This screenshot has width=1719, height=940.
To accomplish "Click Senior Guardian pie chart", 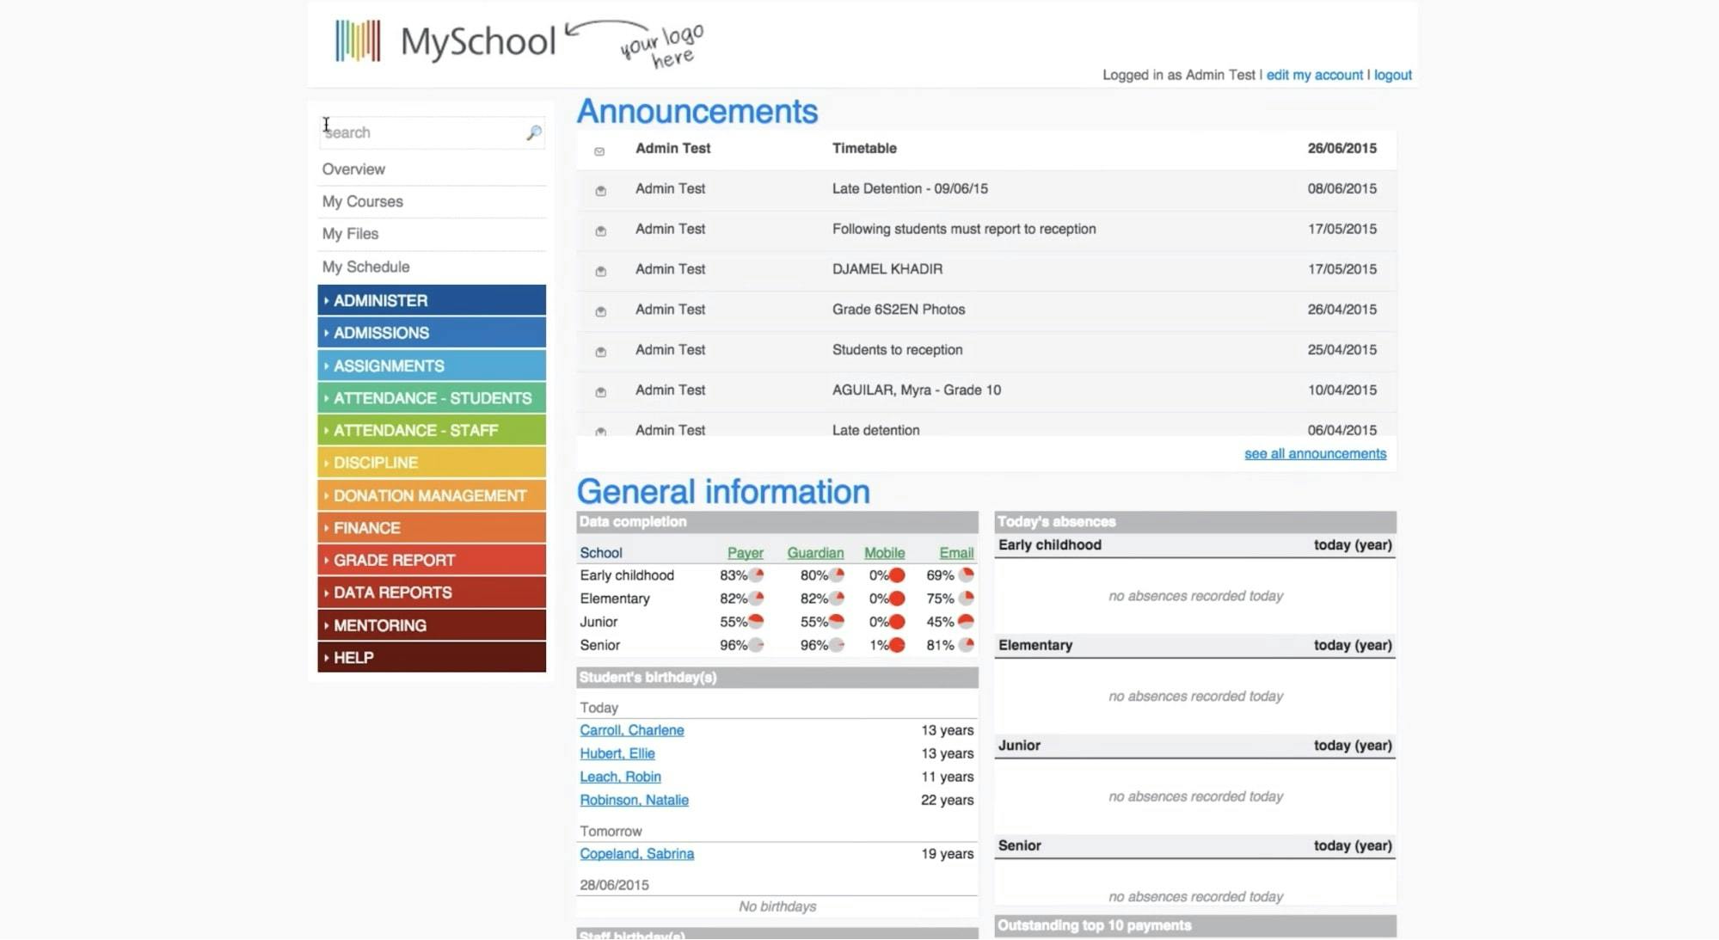I will pos(837,645).
